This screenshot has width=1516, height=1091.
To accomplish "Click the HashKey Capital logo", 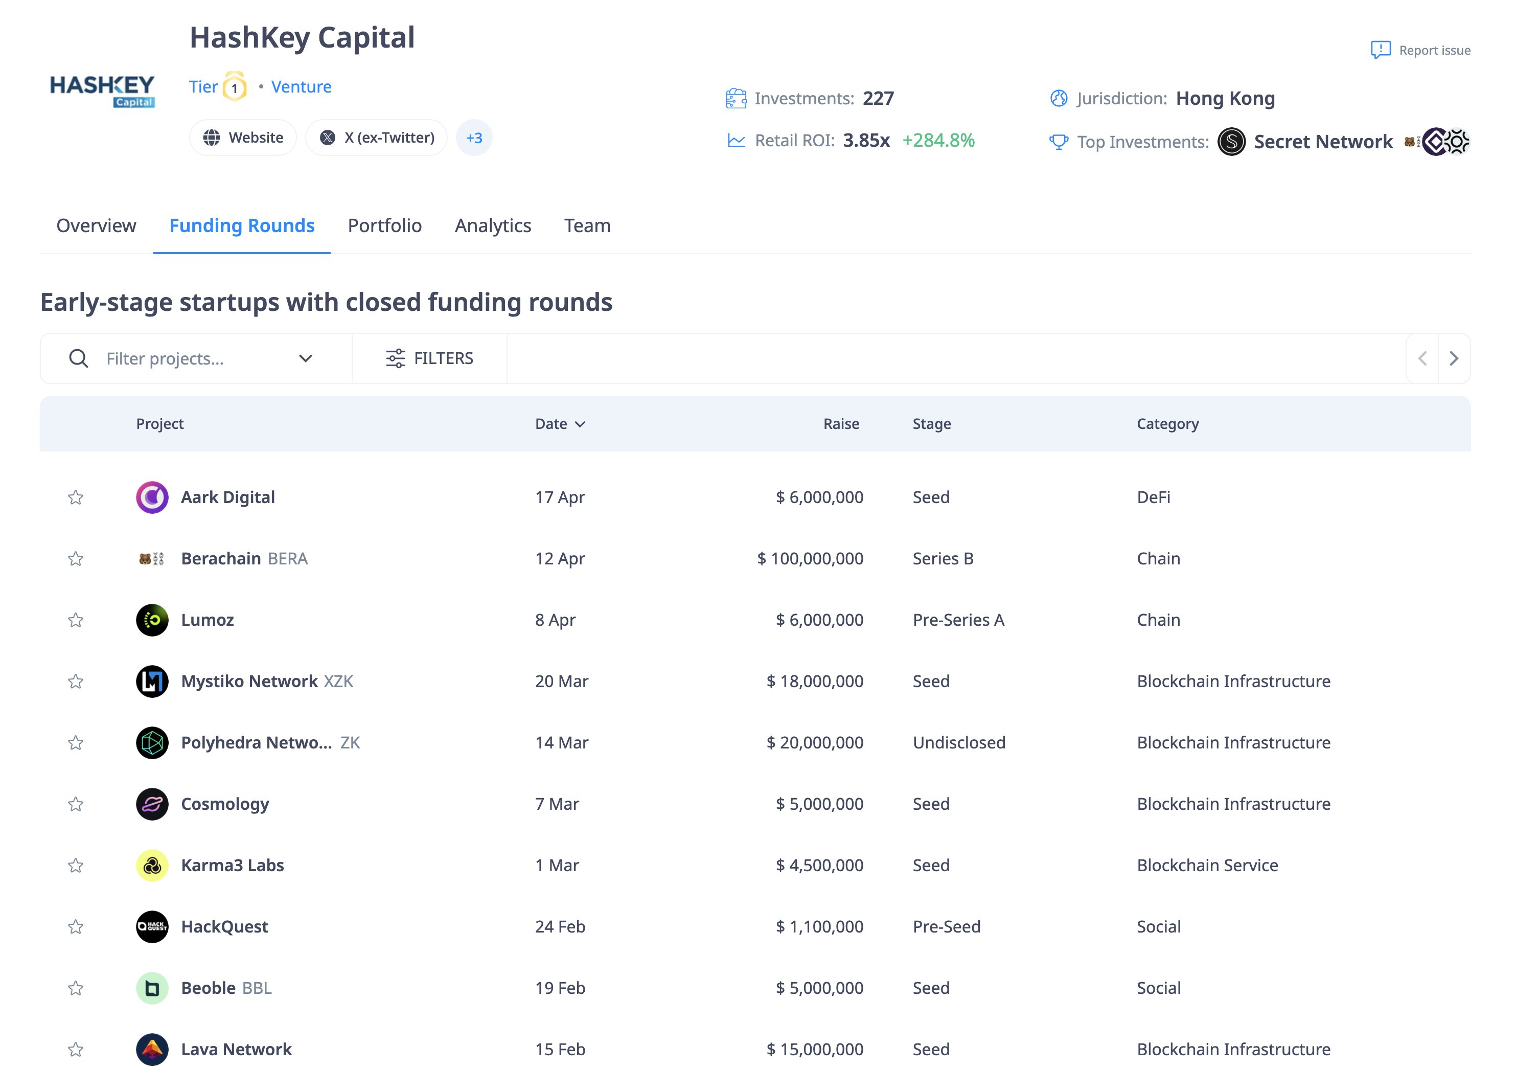I will [x=102, y=91].
